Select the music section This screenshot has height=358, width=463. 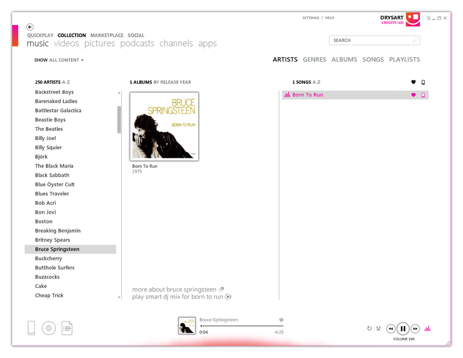pos(37,43)
